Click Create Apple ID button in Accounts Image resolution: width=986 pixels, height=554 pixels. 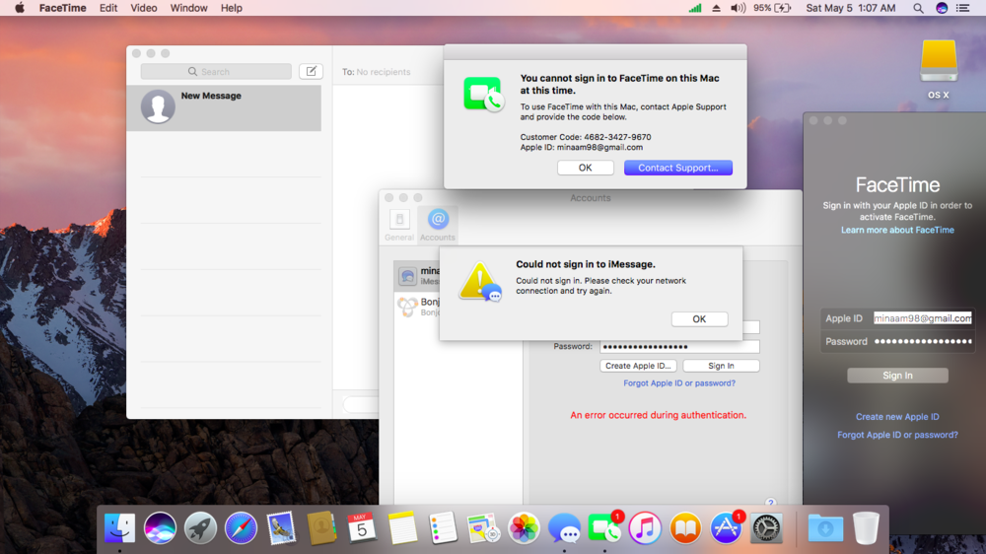[x=638, y=366]
